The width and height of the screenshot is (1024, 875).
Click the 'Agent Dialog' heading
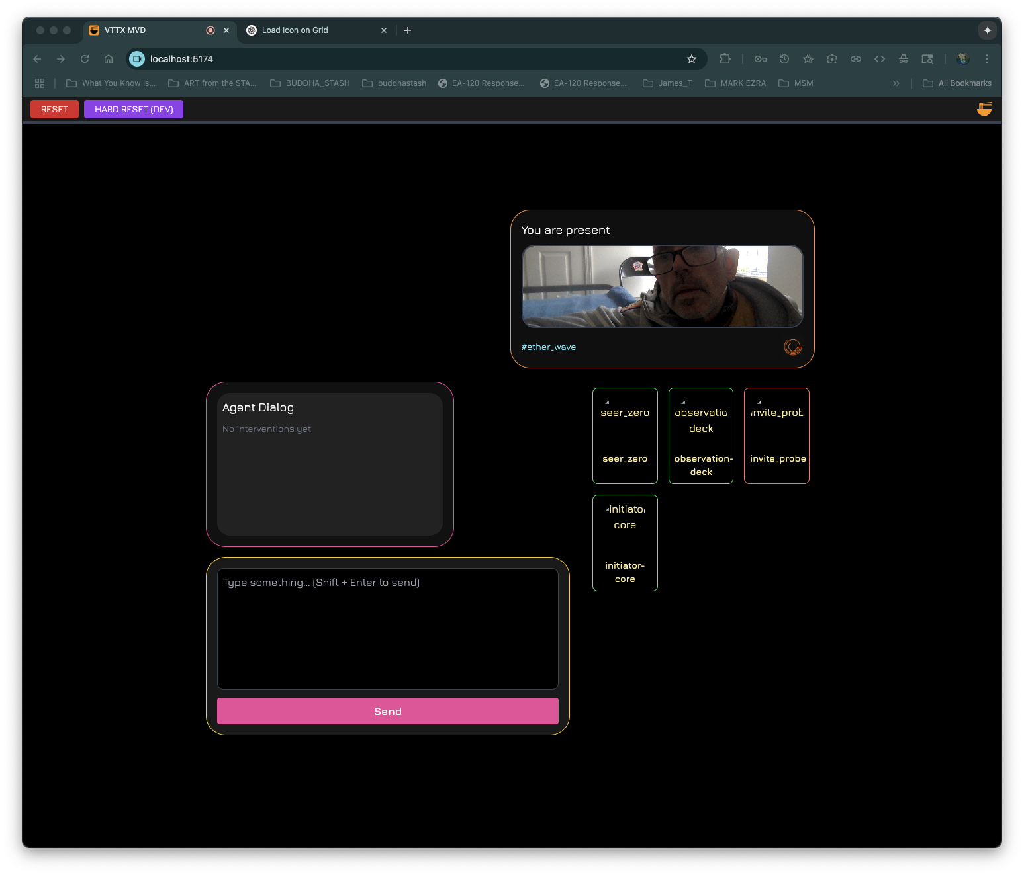click(x=258, y=407)
